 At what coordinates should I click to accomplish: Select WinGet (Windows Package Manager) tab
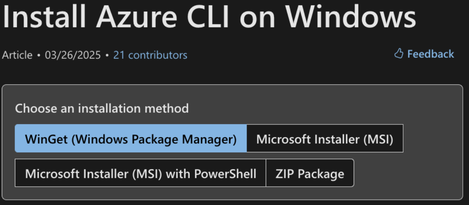coord(131,138)
